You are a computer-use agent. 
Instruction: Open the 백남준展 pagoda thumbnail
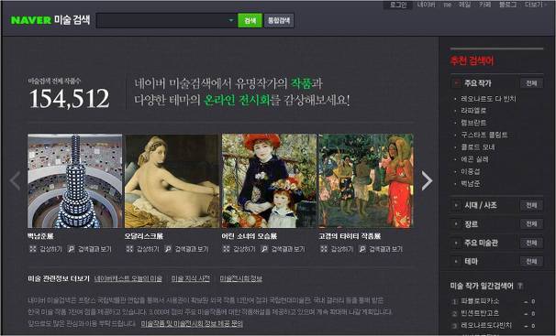[75, 180]
